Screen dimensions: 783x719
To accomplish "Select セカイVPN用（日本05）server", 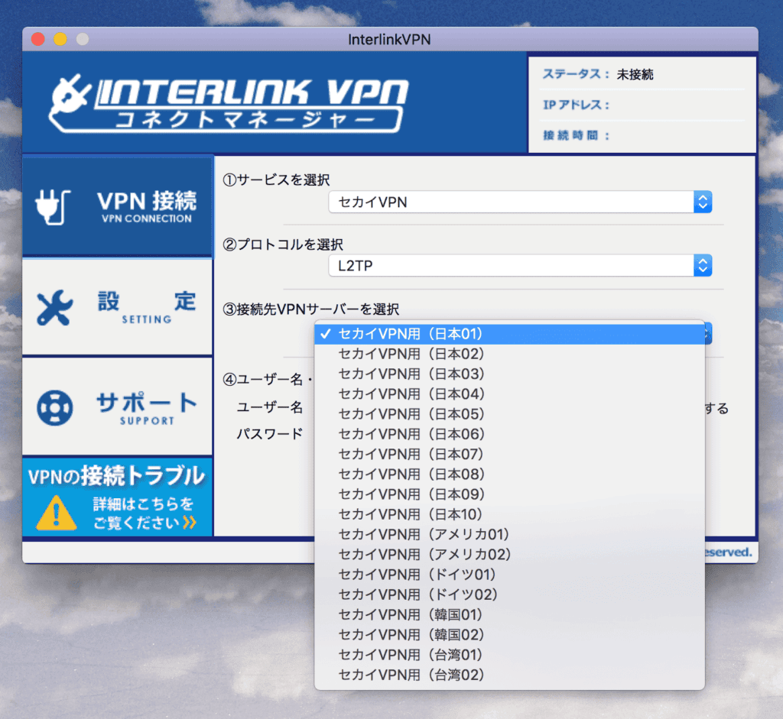I will (509, 414).
